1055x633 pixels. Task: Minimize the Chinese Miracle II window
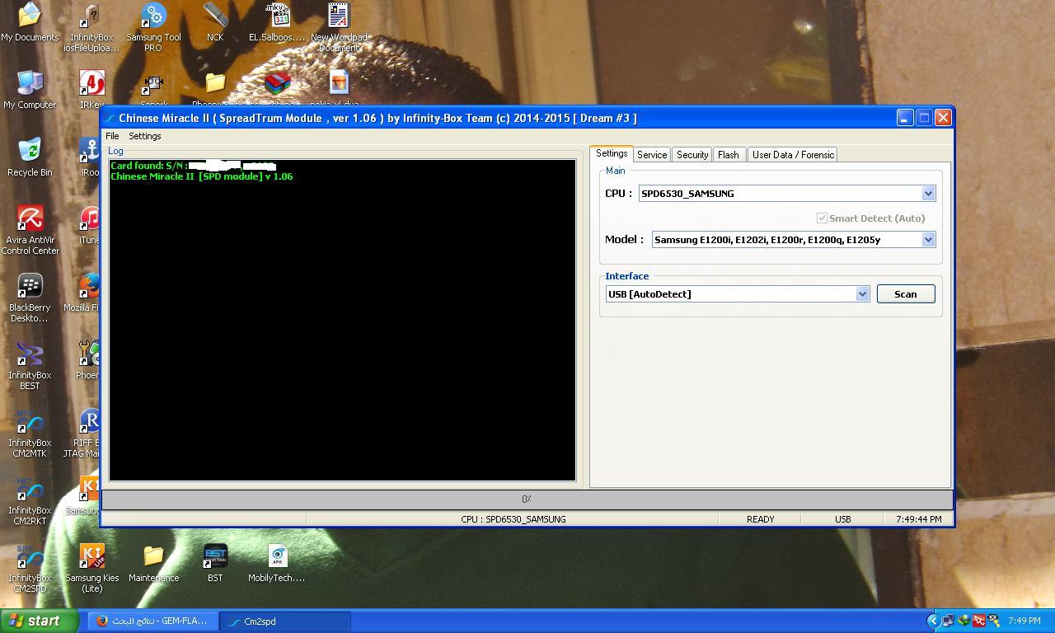pos(904,118)
